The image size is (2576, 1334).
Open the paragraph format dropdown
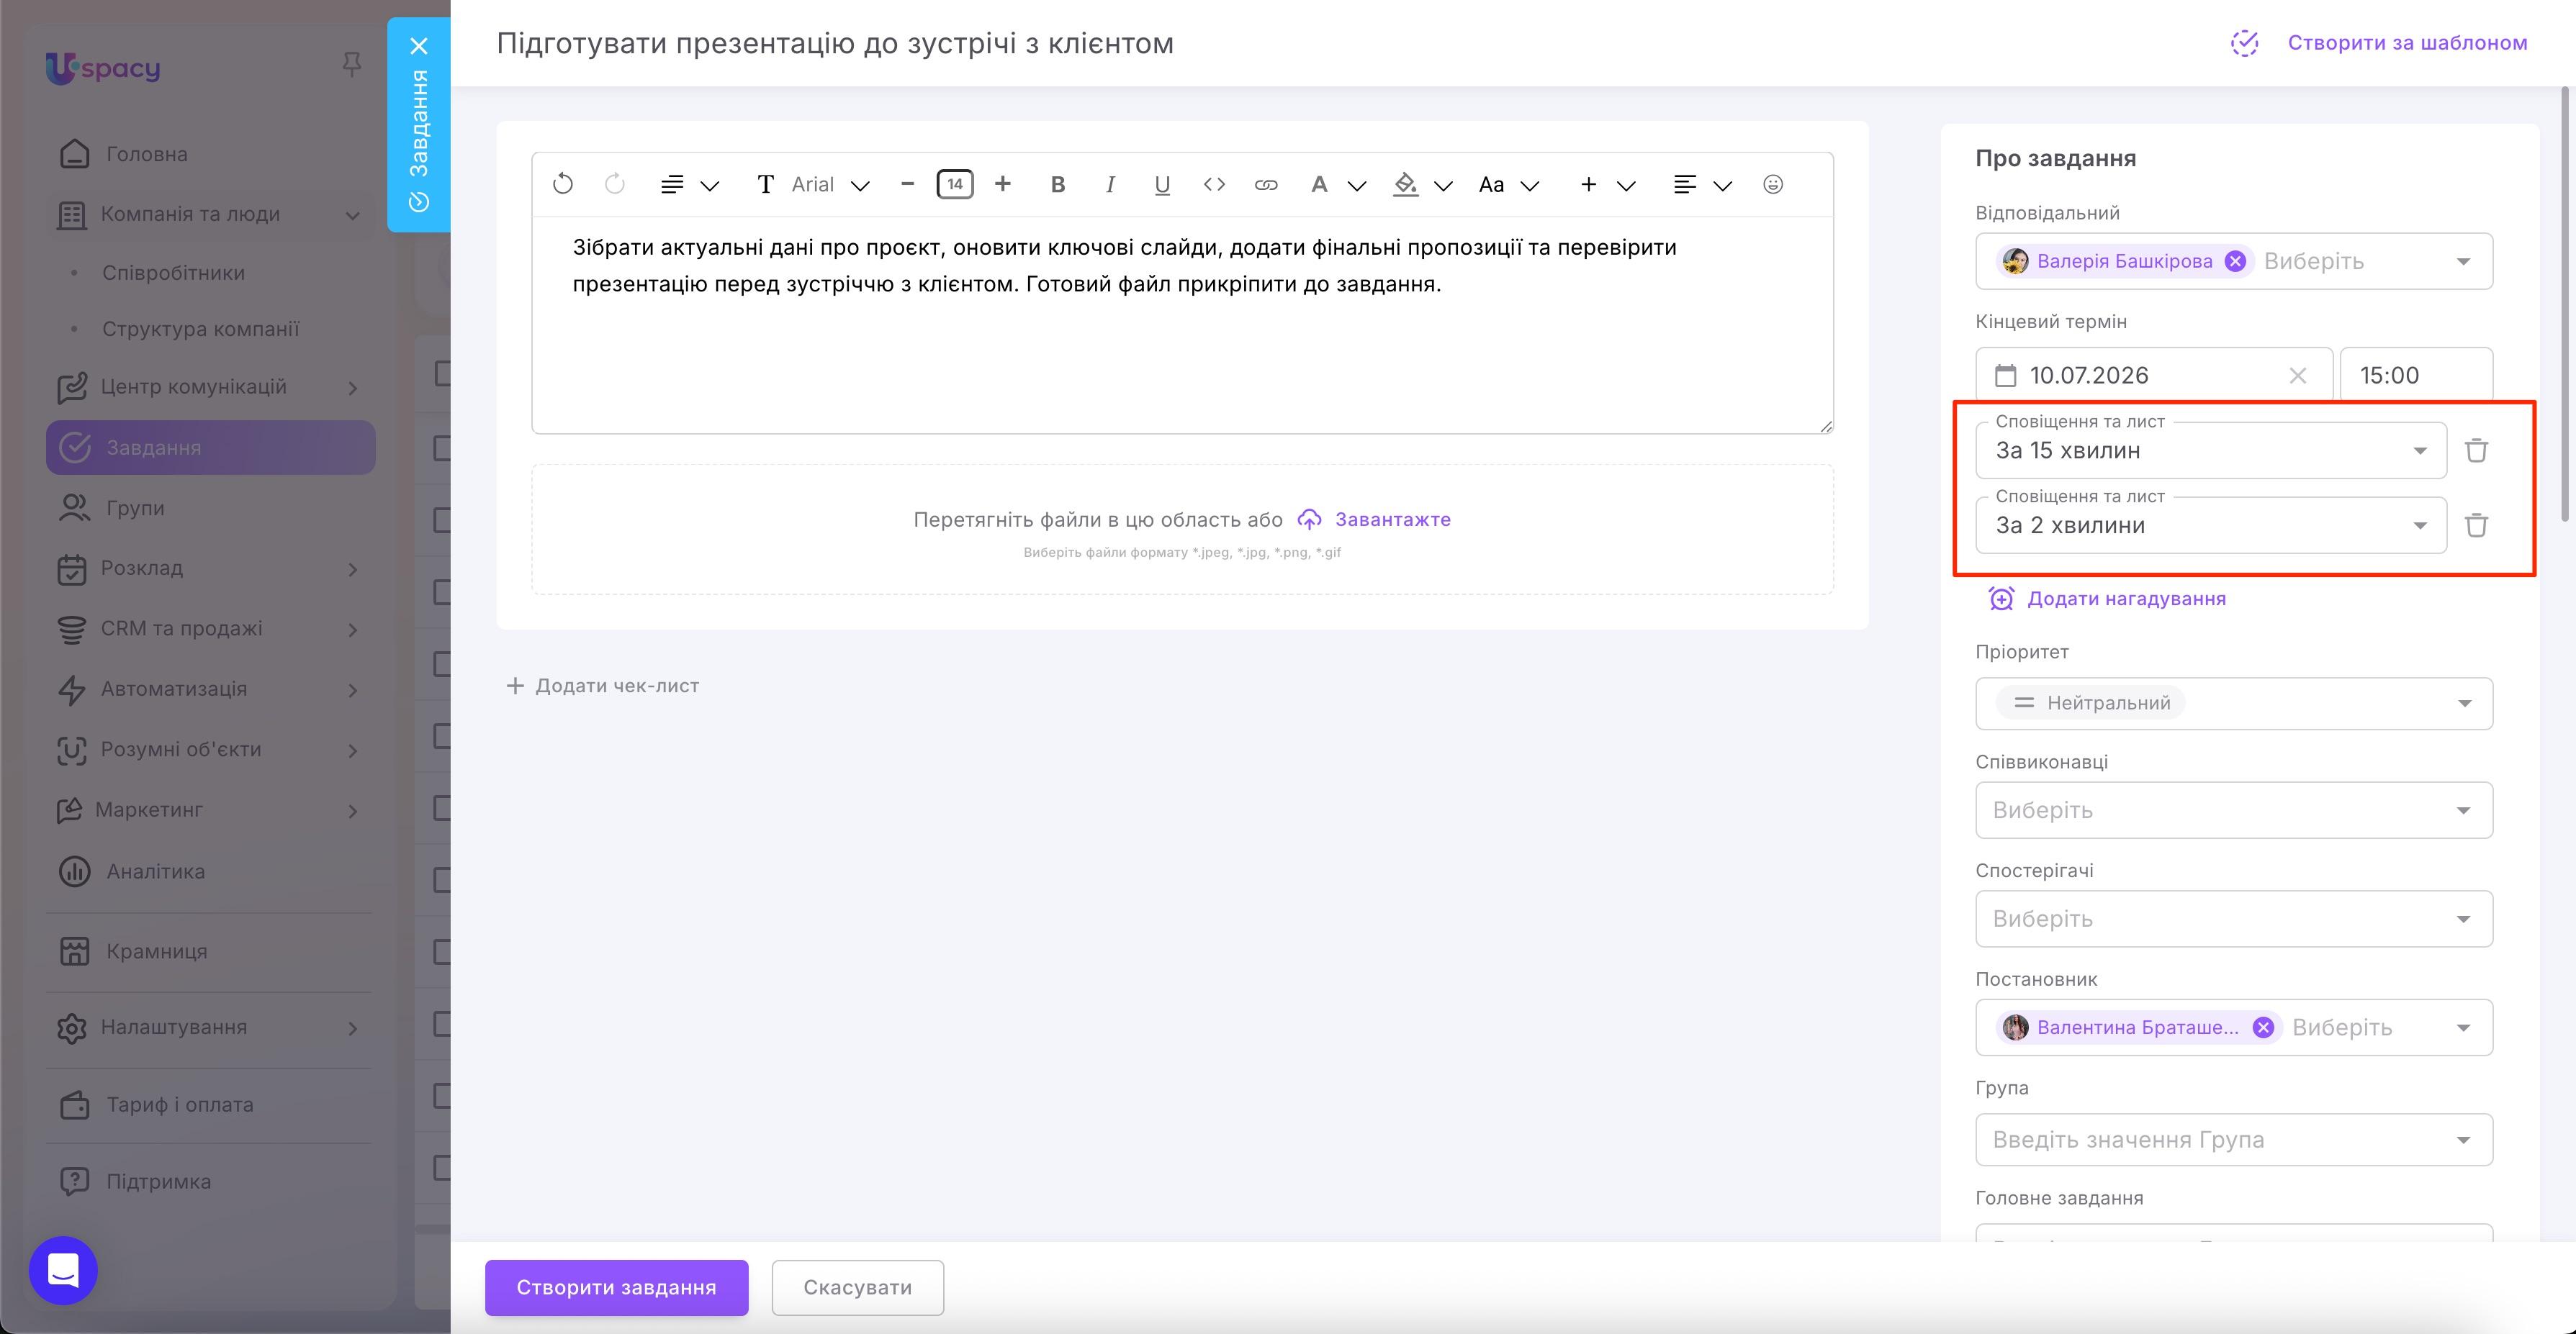[689, 185]
